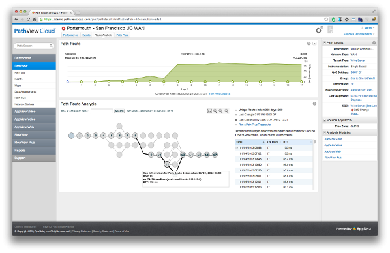390x253 pixels.
Task: Collapse the Path Details section
Action: pos(325,43)
